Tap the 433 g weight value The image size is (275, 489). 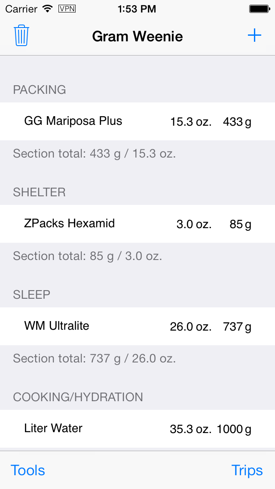click(237, 122)
